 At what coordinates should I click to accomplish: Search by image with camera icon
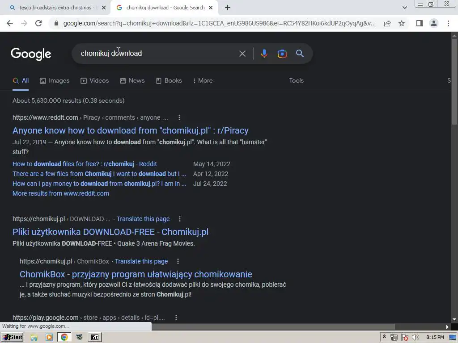(282, 54)
